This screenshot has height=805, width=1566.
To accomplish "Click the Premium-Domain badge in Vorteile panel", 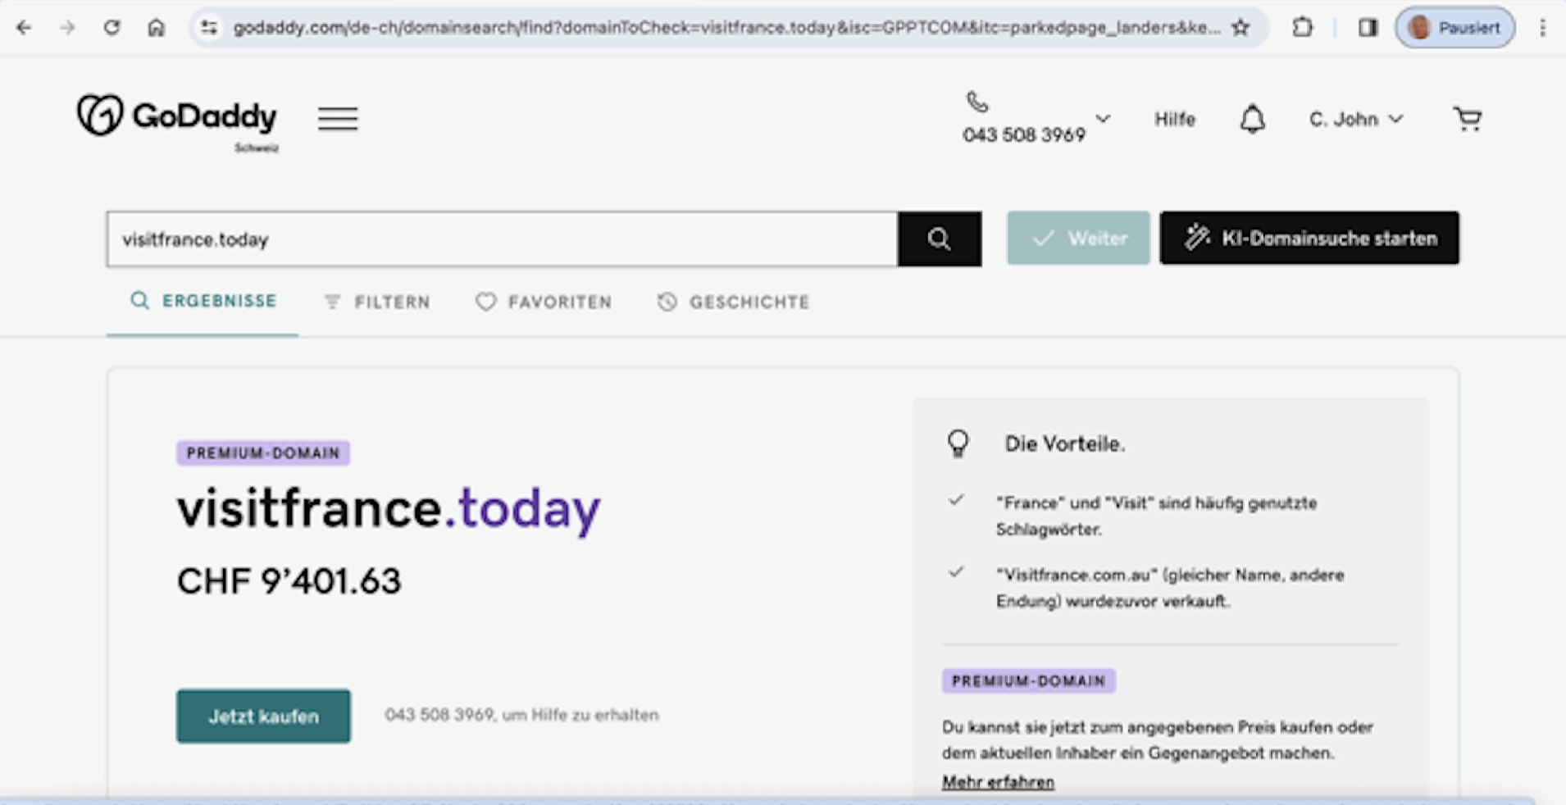I will pyautogui.click(x=1028, y=681).
